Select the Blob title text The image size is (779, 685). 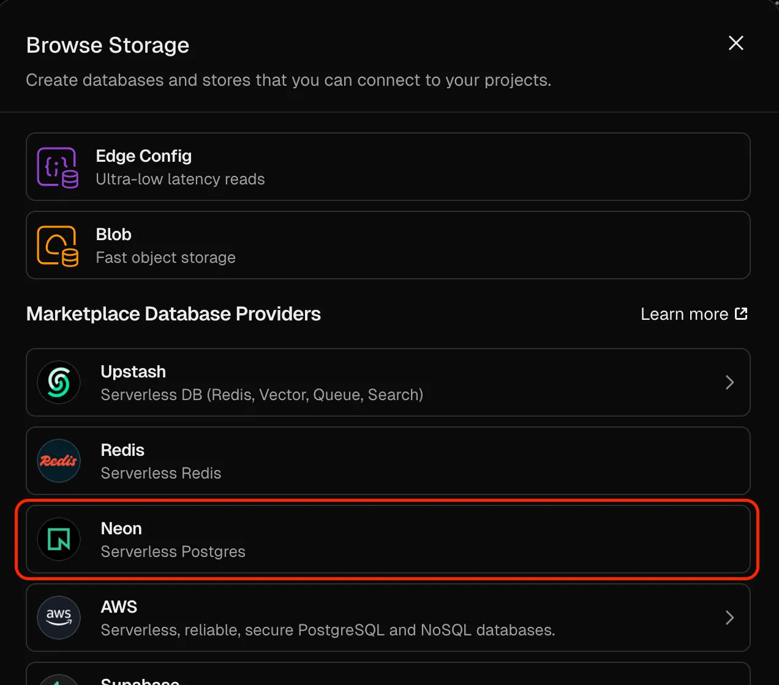click(114, 235)
